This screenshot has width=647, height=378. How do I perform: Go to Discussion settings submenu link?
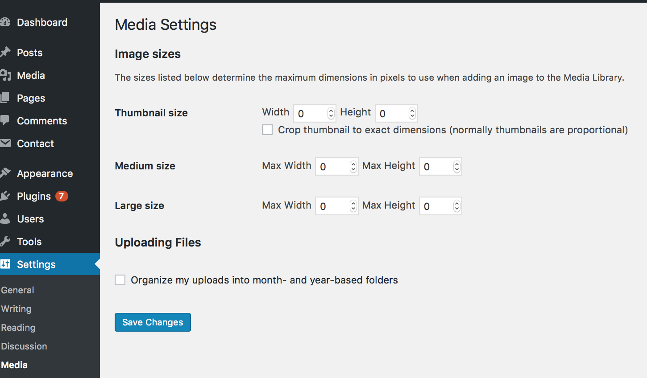tap(24, 346)
